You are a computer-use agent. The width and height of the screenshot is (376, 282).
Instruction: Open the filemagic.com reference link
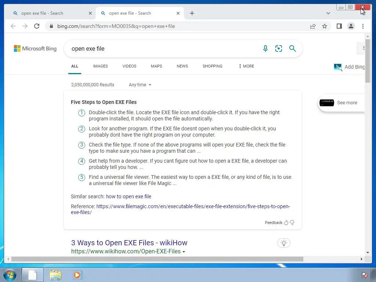coord(180,209)
